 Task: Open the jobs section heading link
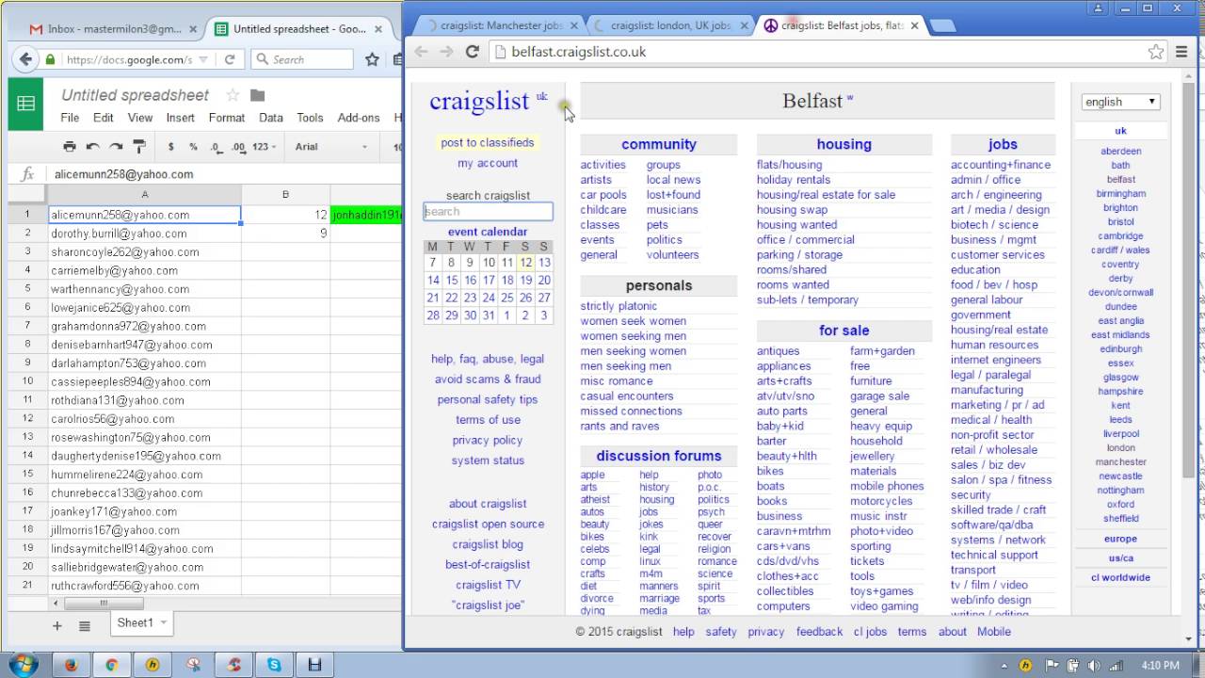[x=1003, y=144]
